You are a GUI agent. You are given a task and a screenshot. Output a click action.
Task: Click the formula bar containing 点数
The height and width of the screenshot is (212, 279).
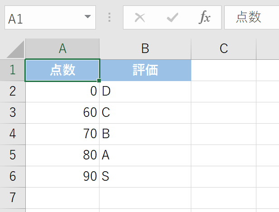coord(251,18)
